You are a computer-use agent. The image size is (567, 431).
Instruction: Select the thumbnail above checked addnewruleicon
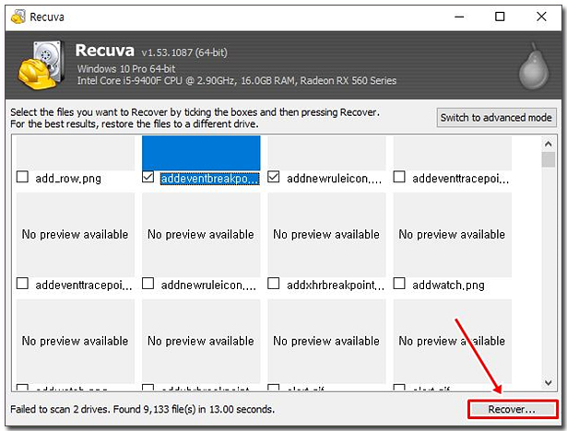(326, 153)
